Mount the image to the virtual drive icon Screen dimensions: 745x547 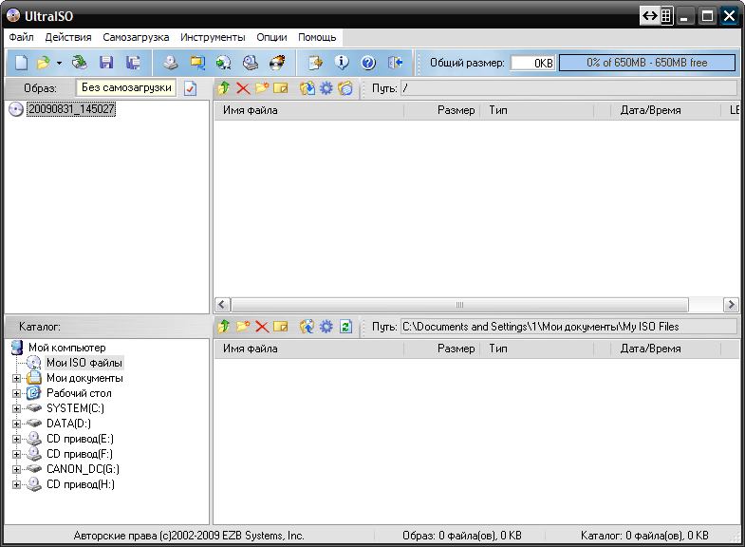(251, 63)
